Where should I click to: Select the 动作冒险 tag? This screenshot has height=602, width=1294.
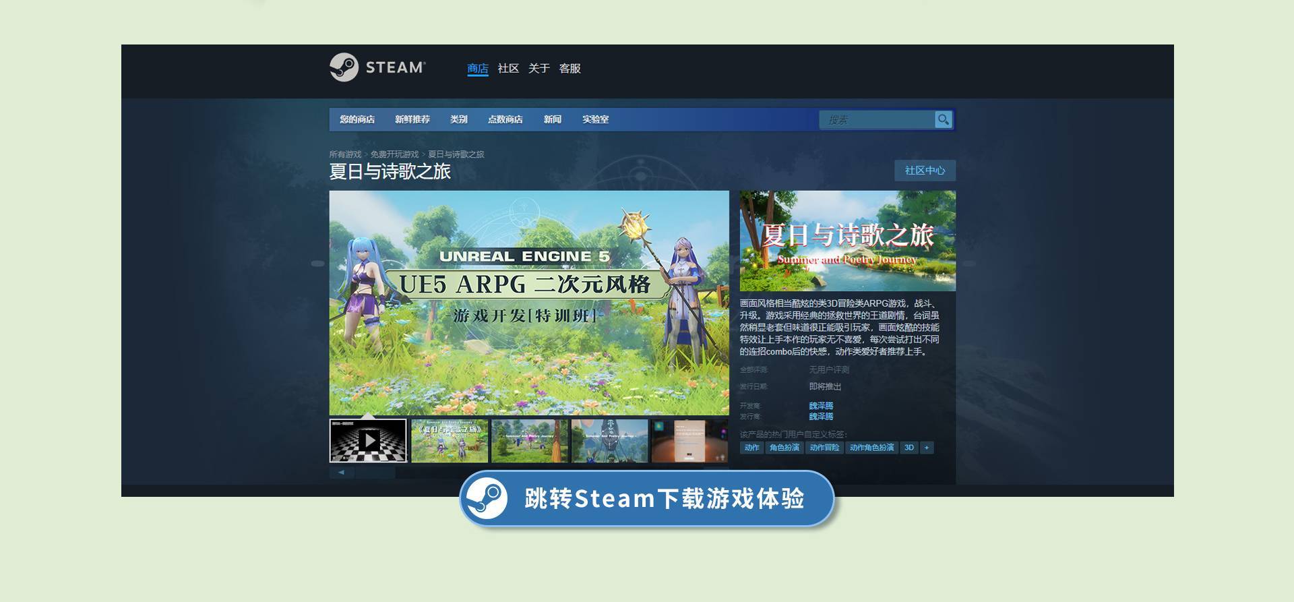[825, 448]
